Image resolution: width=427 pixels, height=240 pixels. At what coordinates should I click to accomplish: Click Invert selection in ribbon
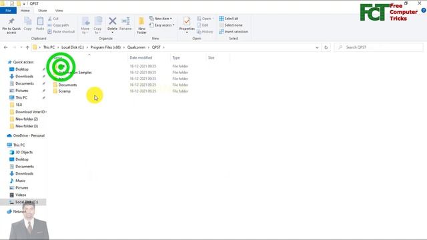tap(234, 31)
